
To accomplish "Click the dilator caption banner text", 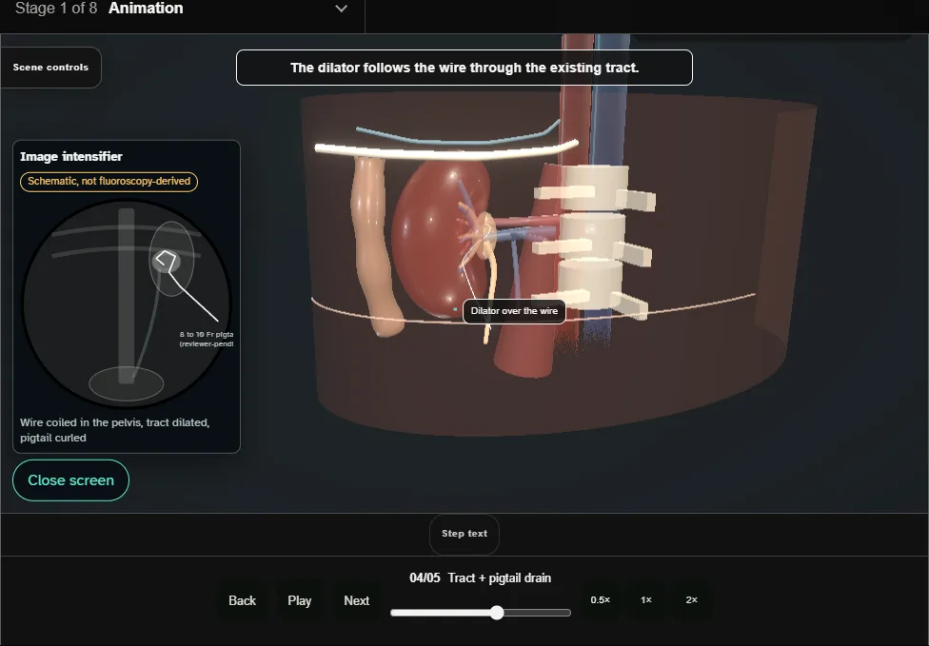I will coord(464,68).
